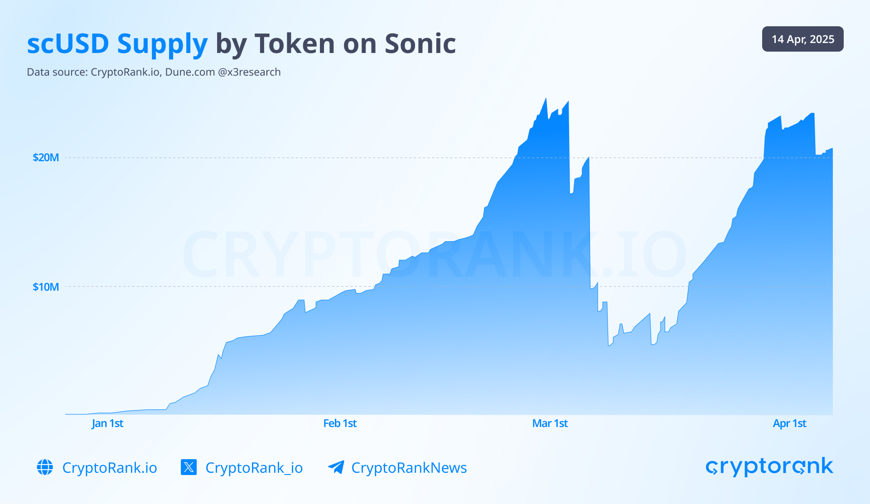This screenshot has height=504, width=870.
Task: Click the globe icon beside CryptoRank.io
Action: (45, 467)
